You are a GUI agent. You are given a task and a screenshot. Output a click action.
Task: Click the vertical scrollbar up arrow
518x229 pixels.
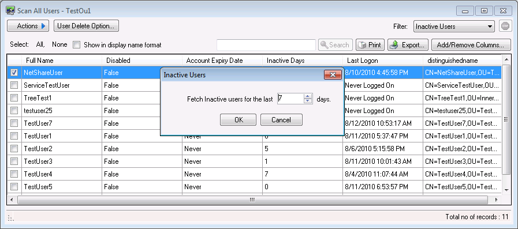[506, 60]
